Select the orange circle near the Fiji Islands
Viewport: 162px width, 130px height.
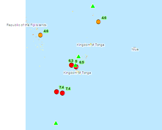(40, 35)
